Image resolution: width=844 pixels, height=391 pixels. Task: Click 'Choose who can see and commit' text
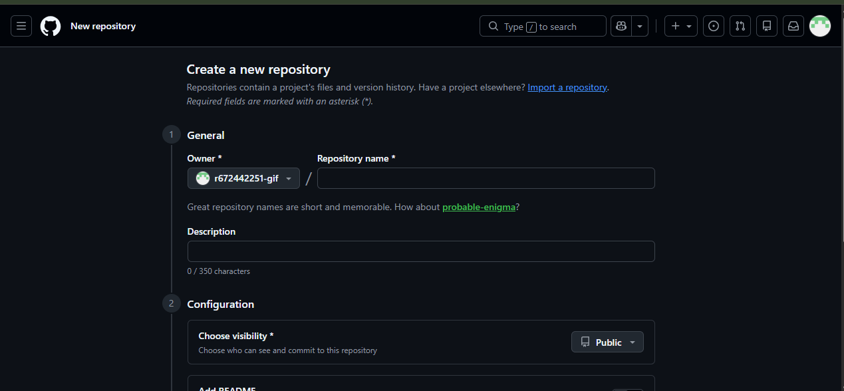click(287, 350)
